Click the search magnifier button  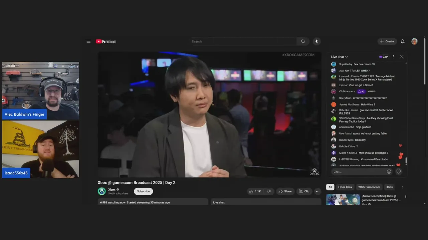[x=303, y=41]
